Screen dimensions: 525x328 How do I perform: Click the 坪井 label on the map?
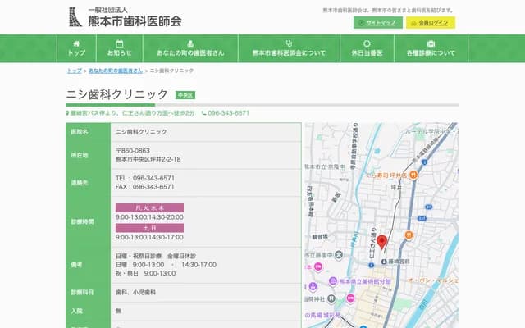tap(396, 188)
